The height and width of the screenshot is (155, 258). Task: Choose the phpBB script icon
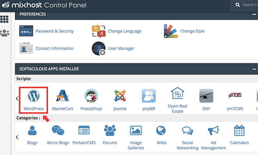click(x=149, y=96)
